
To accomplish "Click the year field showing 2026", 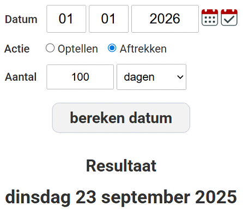I will (165, 19).
